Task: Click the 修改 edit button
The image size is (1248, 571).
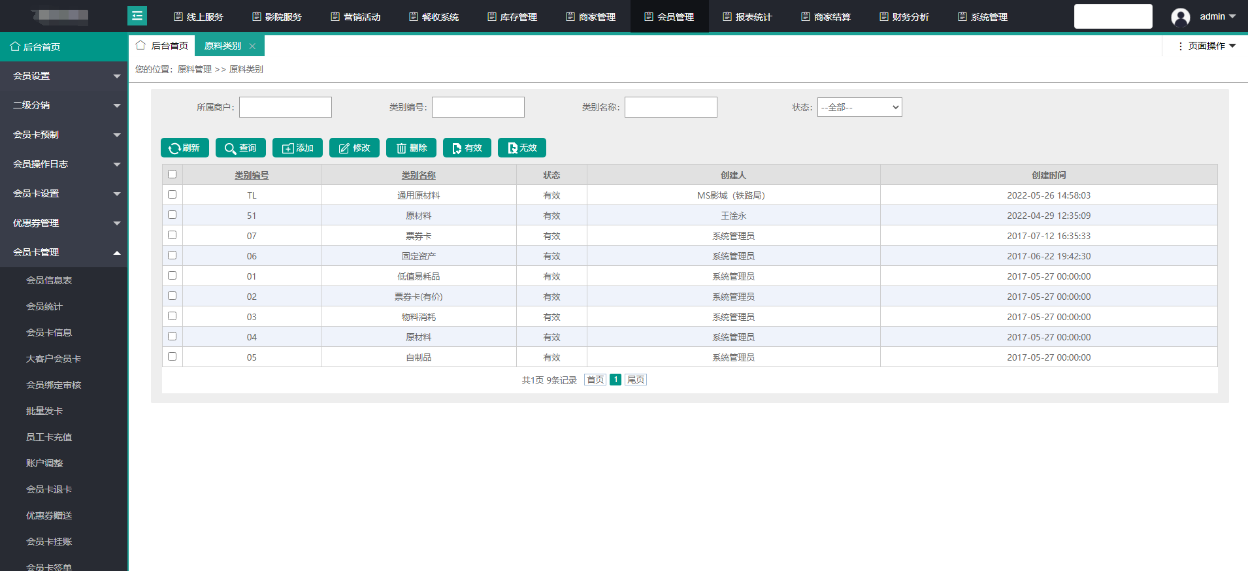Action: [354, 148]
